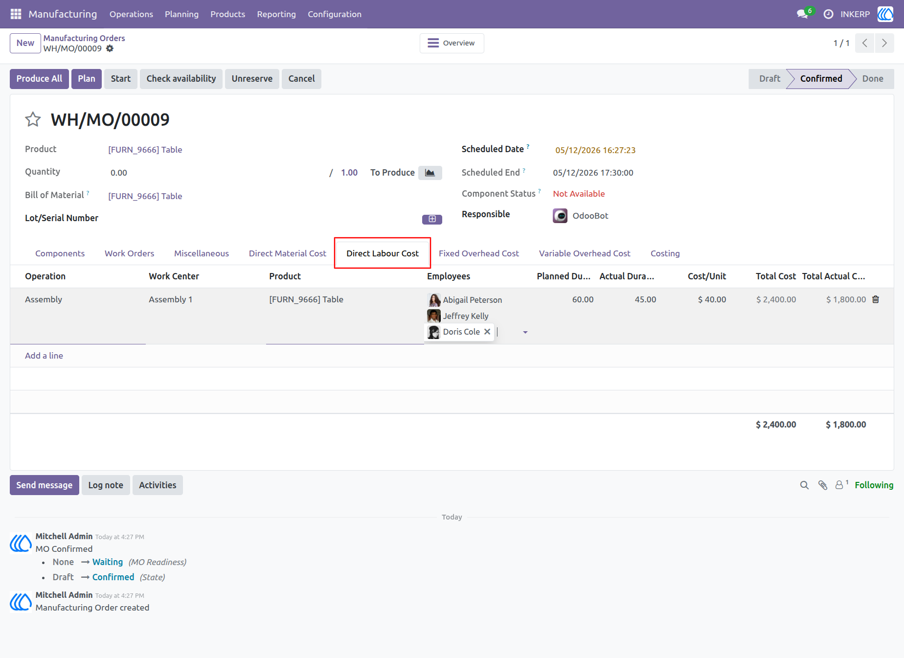Delete the Assembly labour line trash icon
The width and height of the screenshot is (904, 658).
point(876,299)
